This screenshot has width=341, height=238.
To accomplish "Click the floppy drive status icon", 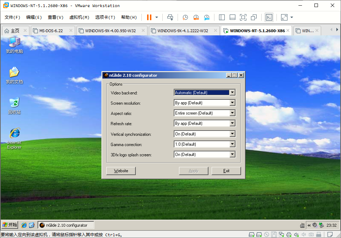I will point(274,234).
